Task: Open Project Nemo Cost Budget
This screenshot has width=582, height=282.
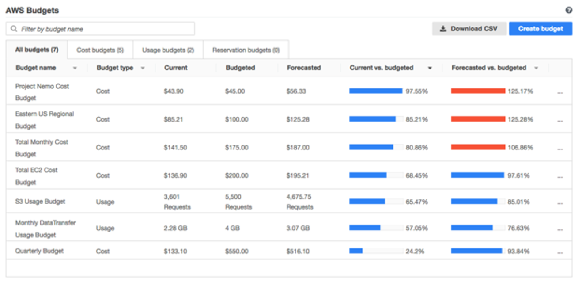Action: [42, 92]
